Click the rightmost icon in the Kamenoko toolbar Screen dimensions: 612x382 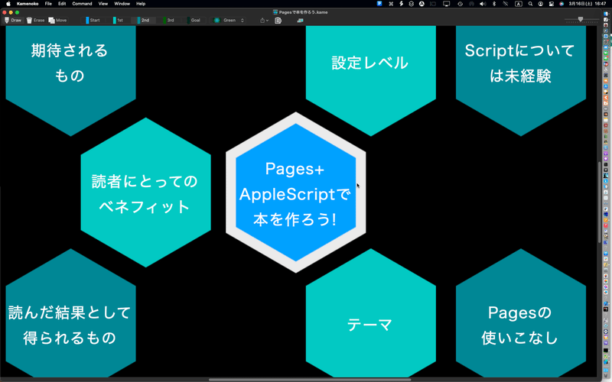[300, 21]
